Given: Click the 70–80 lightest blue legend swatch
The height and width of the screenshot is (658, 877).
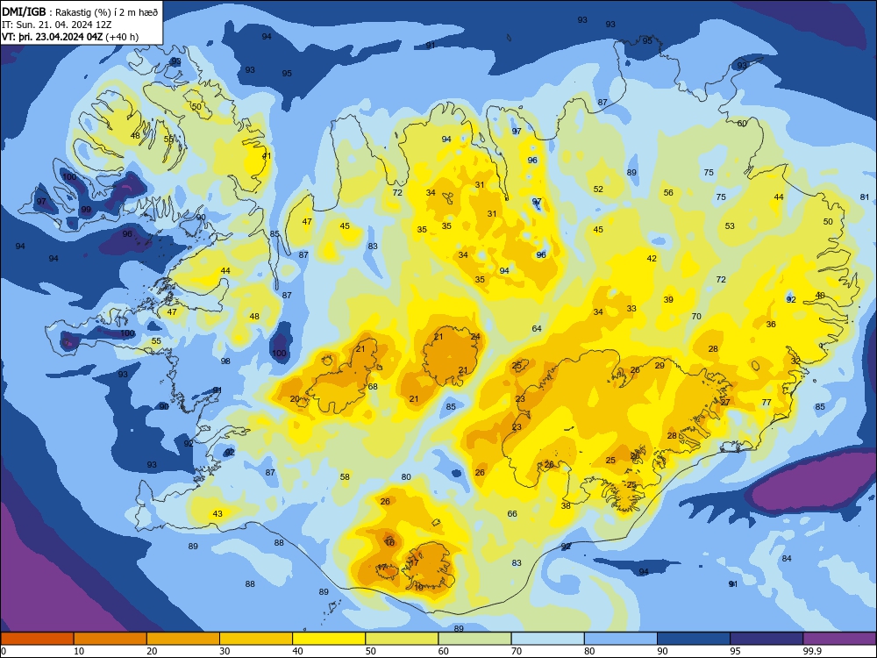Looking at the screenshot, I should coord(547,639).
